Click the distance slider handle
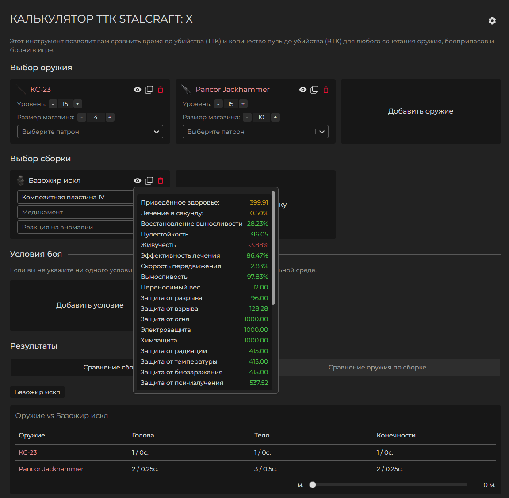Screen dimensions: 509x498 pos(313,485)
